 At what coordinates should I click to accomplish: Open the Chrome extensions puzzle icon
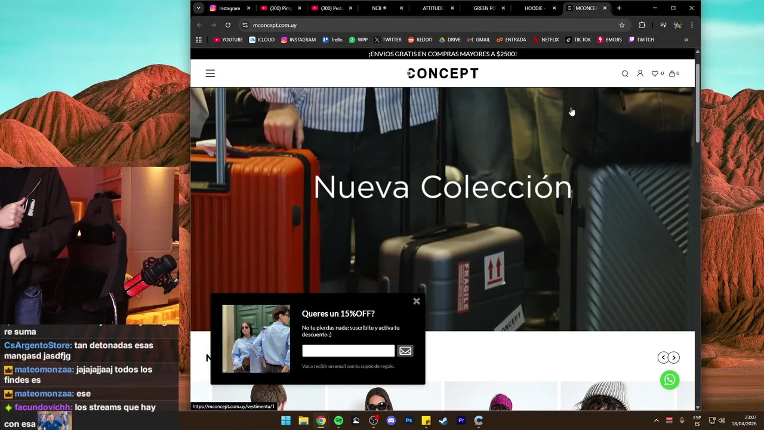click(x=642, y=25)
